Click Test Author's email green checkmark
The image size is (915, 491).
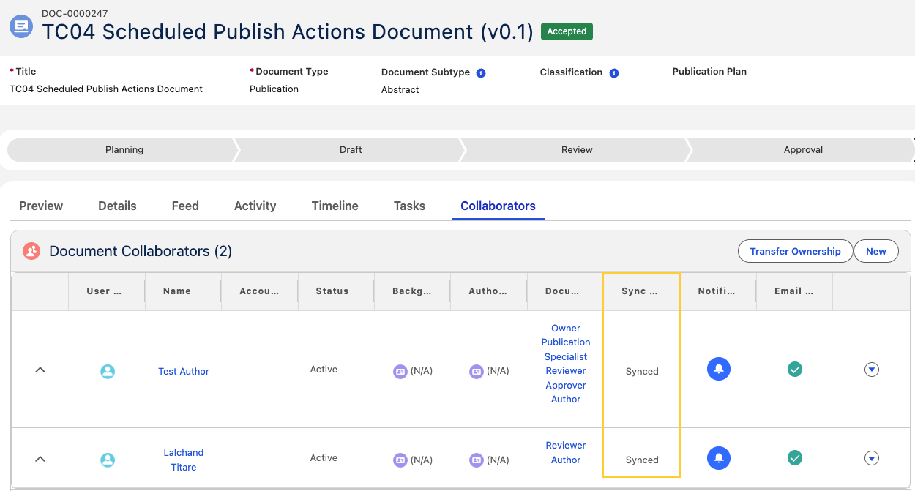click(x=795, y=370)
